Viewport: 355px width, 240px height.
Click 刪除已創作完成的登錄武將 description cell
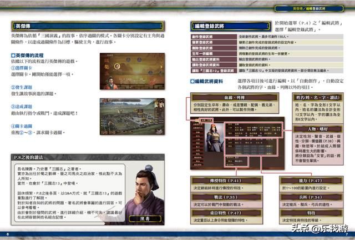(290, 48)
